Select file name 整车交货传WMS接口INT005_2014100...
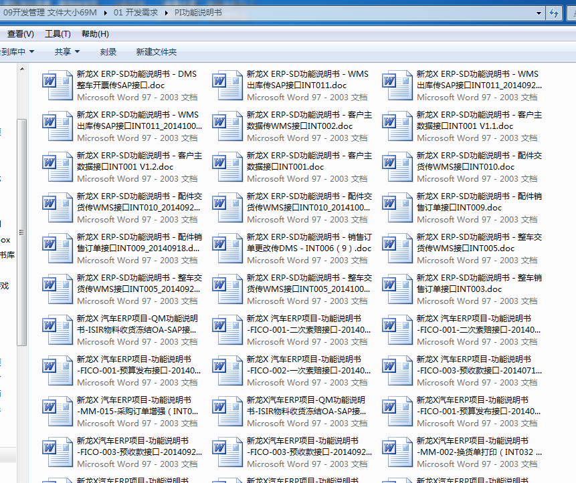This screenshot has height=483, width=576. (x=309, y=283)
